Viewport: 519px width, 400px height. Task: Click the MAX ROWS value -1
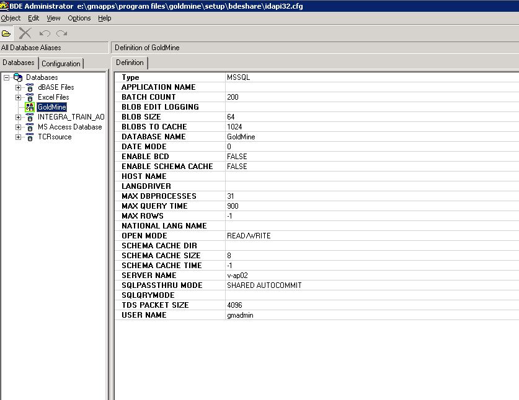[x=229, y=216]
